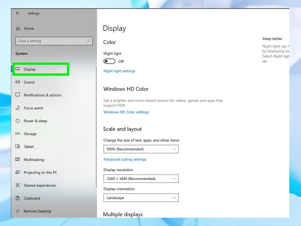The width and height of the screenshot is (301, 226).
Task: Open the Display orientation dropdown
Action: click(x=141, y=198)
